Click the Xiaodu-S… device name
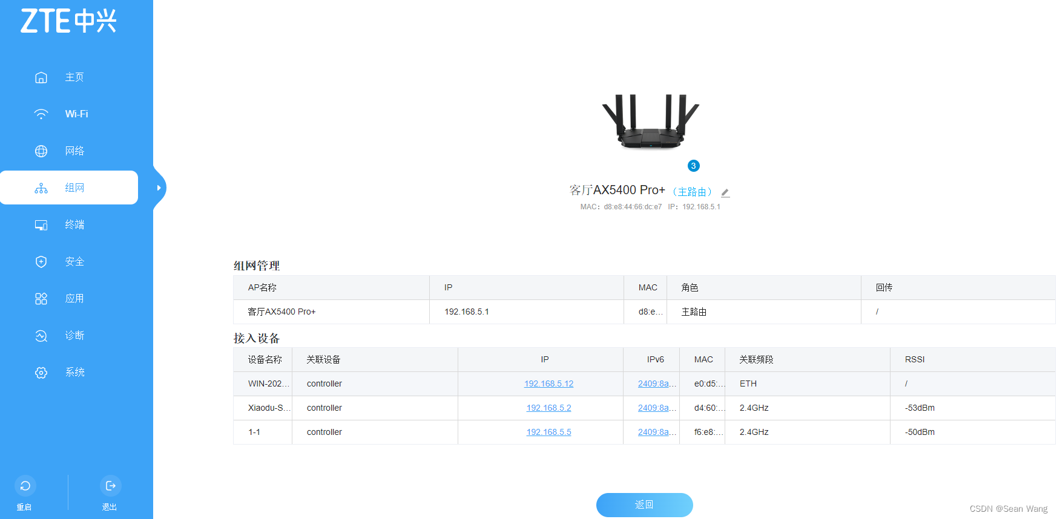1057x519 pixels. click(x=269, y=408)
